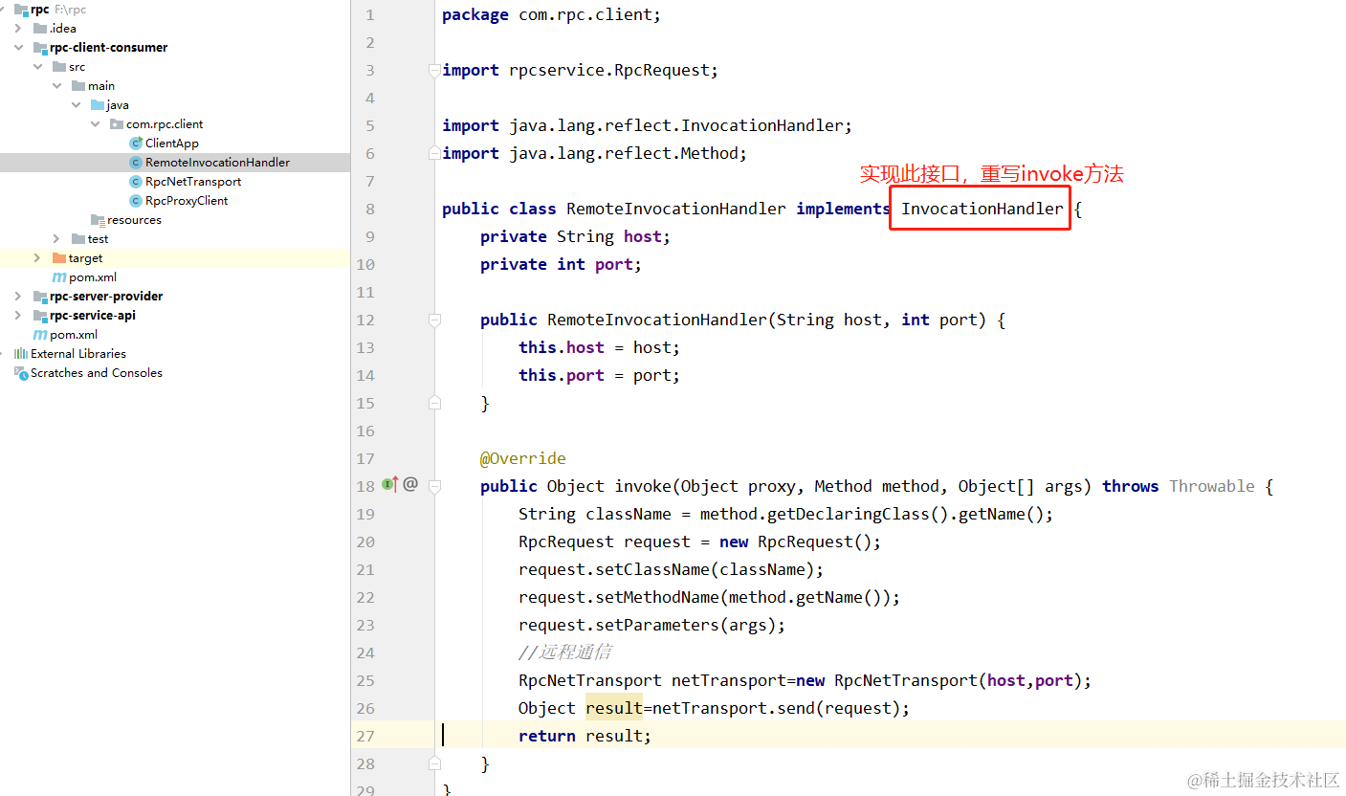The image size is (1346, 796).
Task: Expand the rpc-service-api module
Action: pyautogui.click(x=18, y=316)
